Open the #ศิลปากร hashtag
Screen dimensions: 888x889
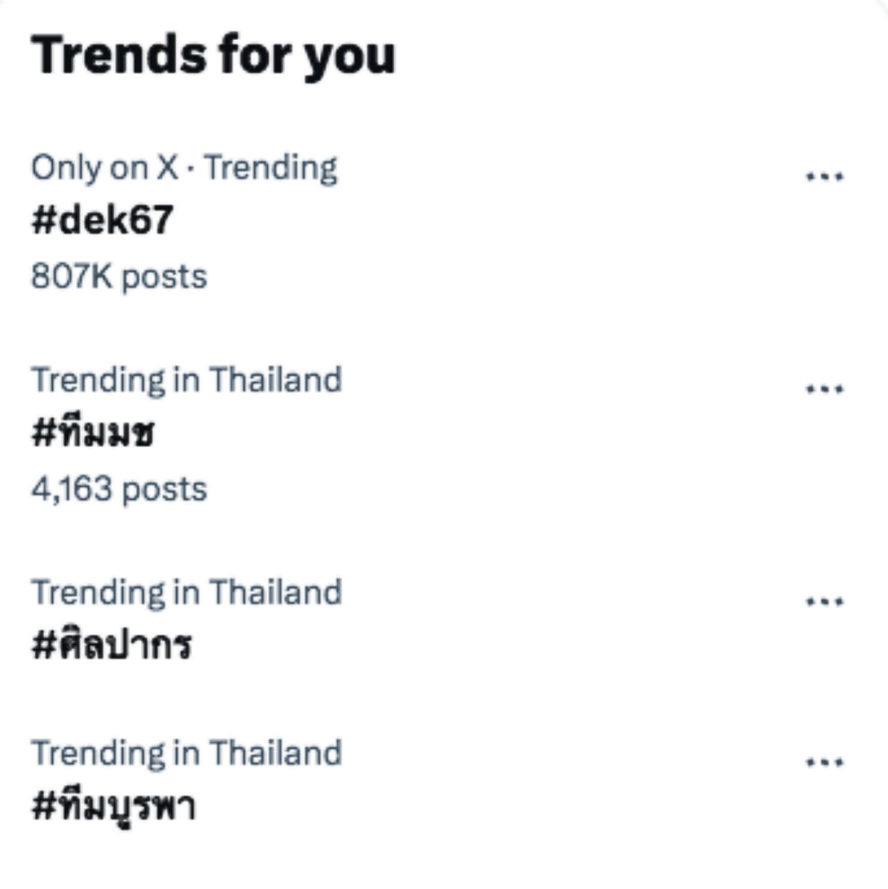[x=112, y=645]
